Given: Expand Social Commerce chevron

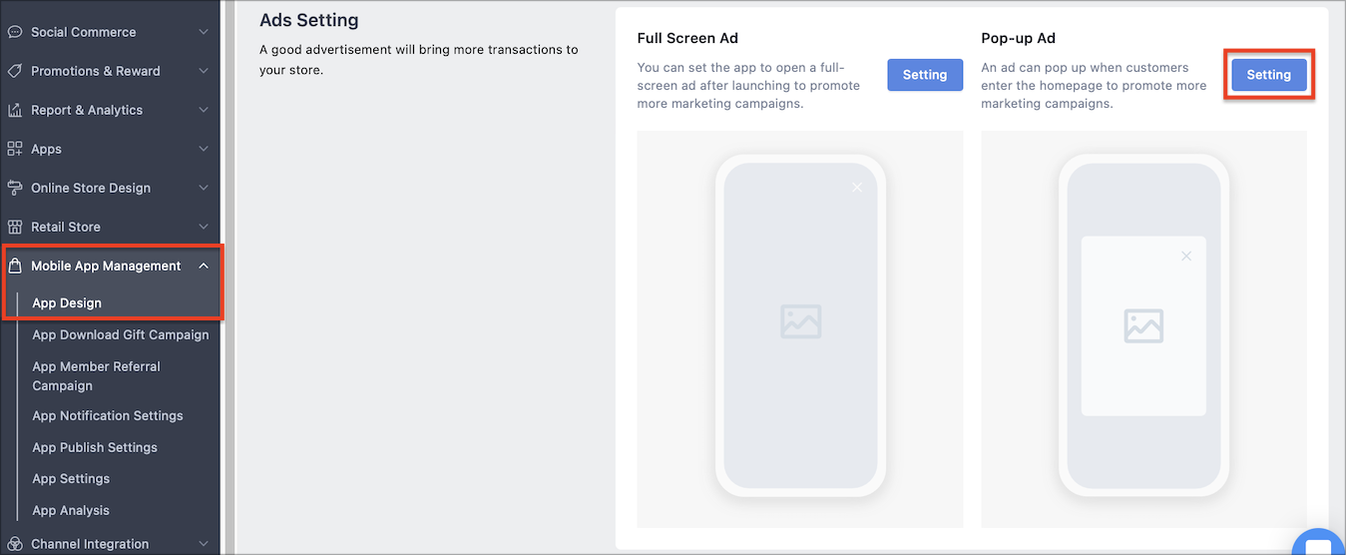Looking at the screenshot, I should (204, 32).
